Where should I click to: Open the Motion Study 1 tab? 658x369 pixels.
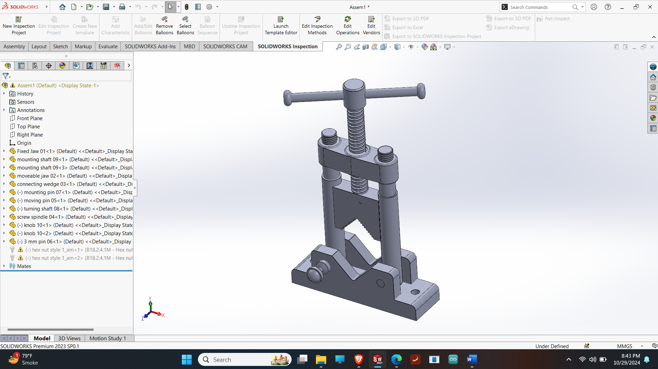108,338
